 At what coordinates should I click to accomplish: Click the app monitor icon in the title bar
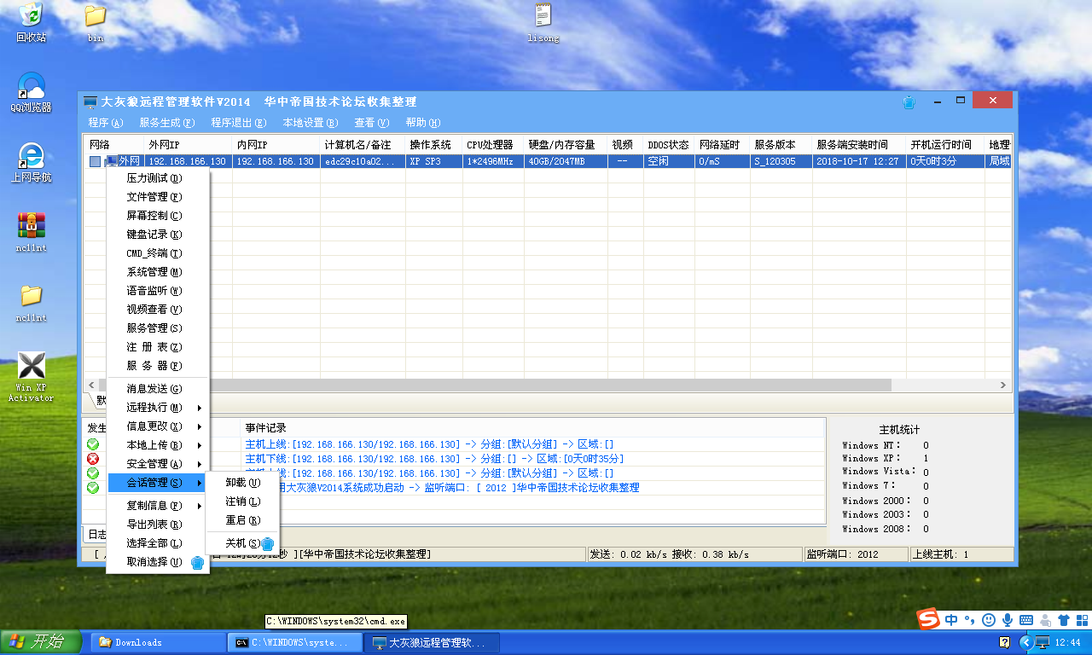90,102
